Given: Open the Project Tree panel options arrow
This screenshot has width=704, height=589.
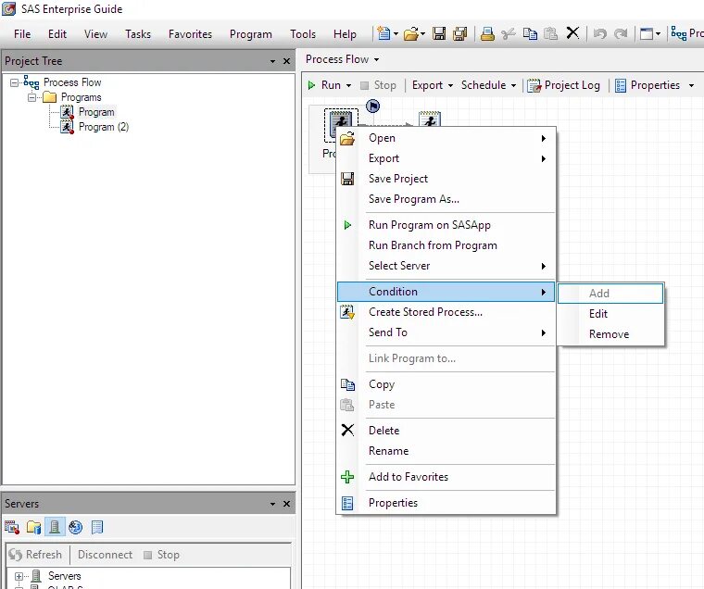Looking at the screenshot, I should 272,61.
